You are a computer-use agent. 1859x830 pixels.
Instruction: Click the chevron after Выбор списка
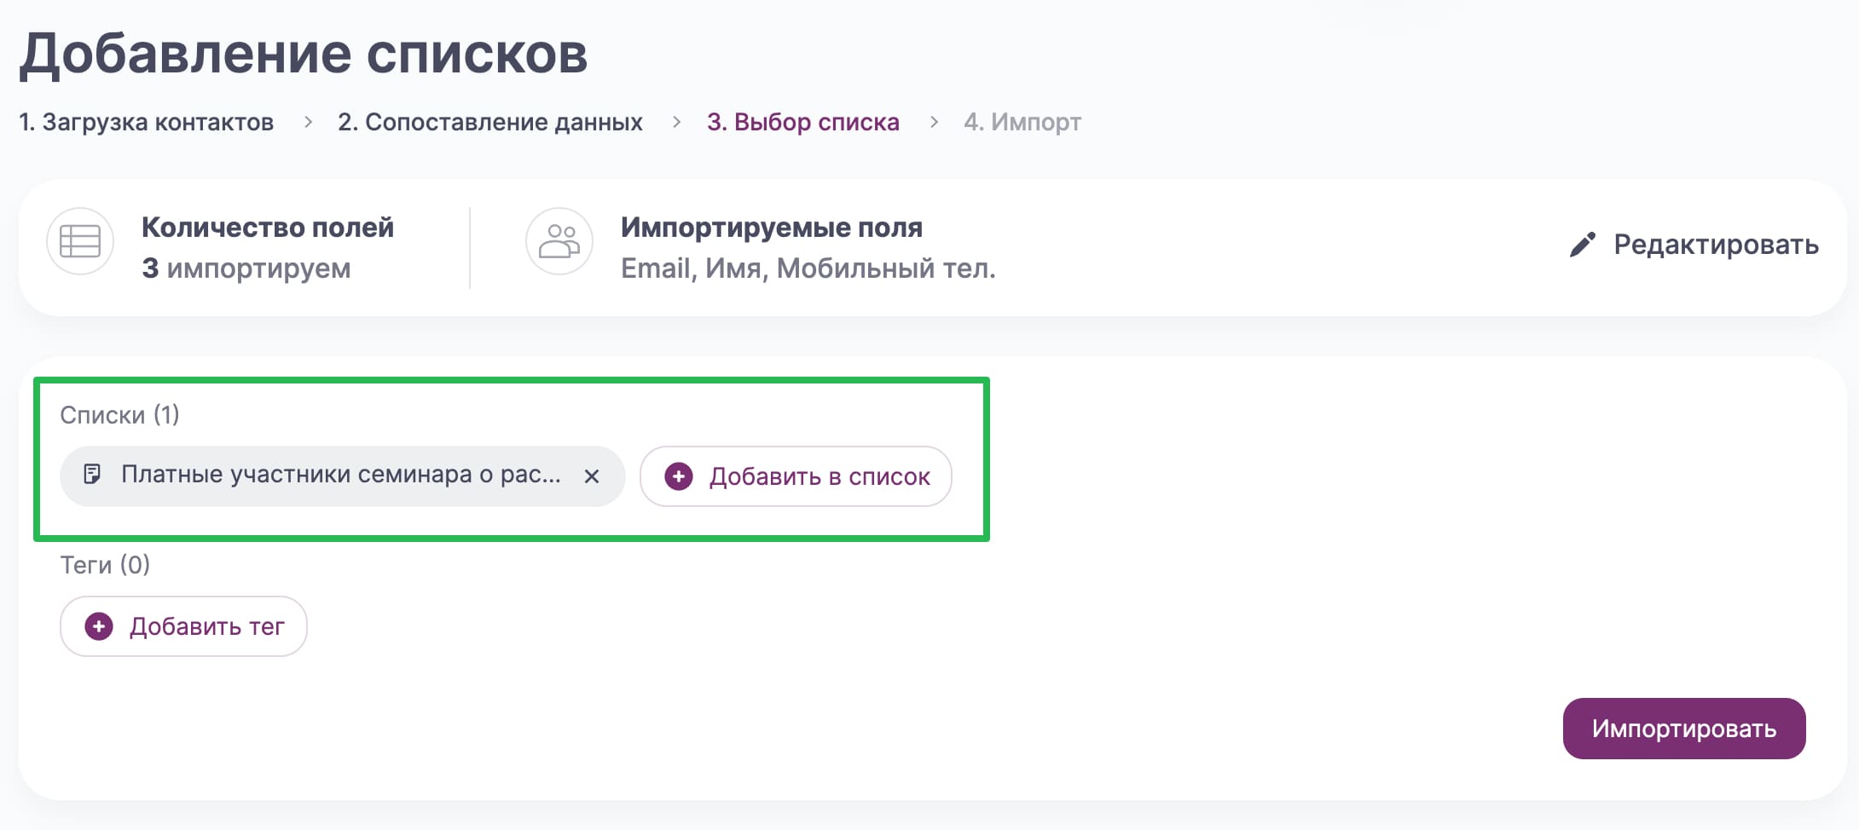coord(934,123)
